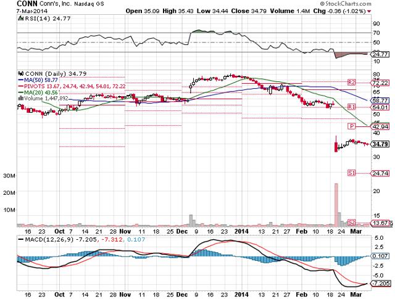Image resolution: width=395 pixels, height=299 pixels.
Task: Click the 13.67 price tag
Action: (380, 223)
